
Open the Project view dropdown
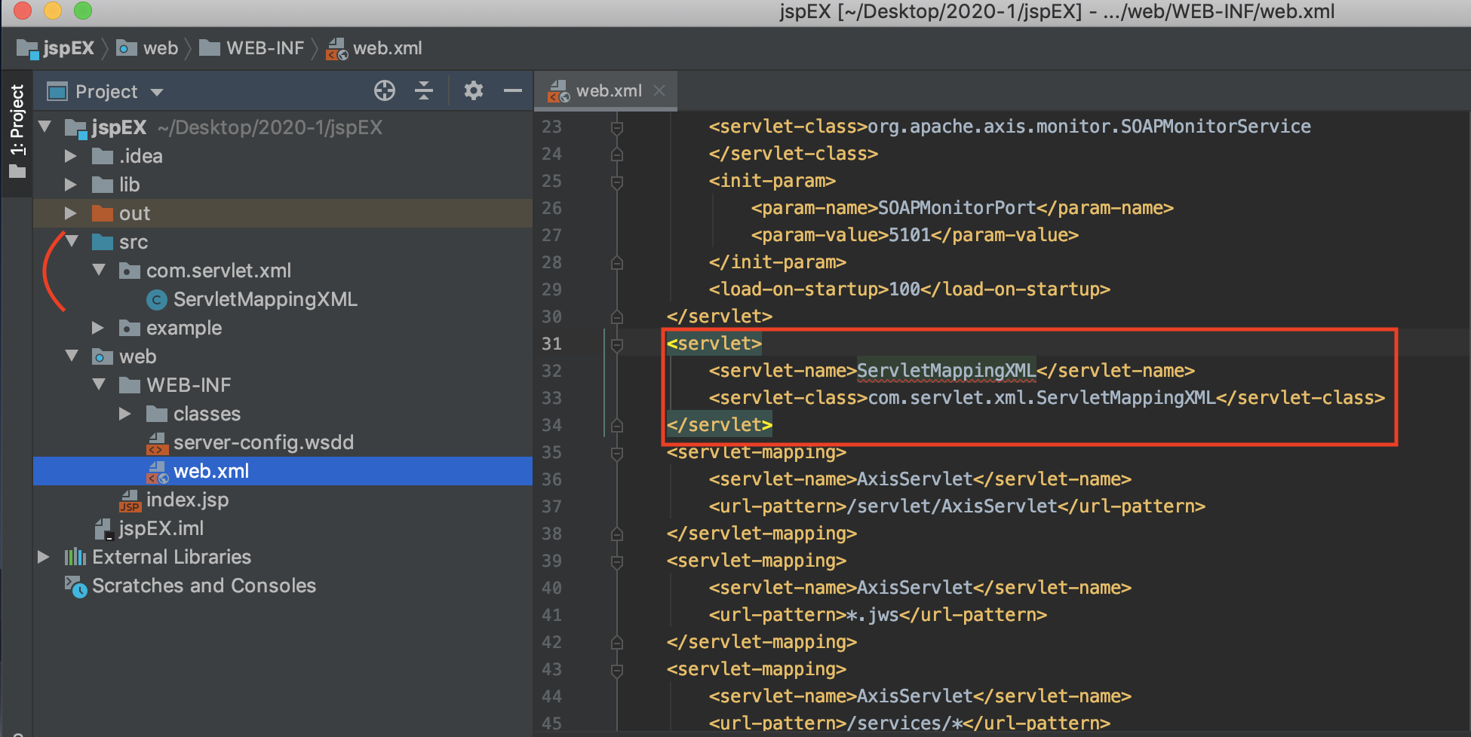(x=157, y=92)
